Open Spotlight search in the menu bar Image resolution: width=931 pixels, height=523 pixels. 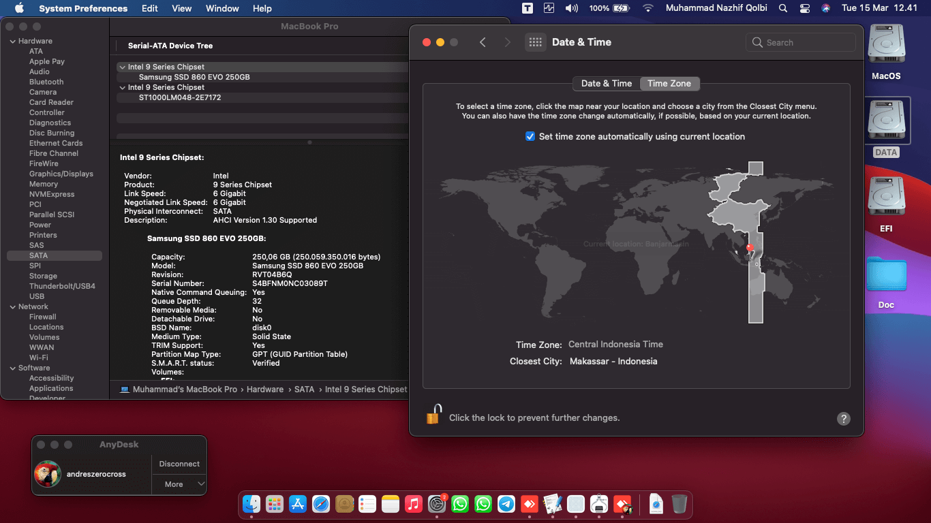[x=783, y=8]
